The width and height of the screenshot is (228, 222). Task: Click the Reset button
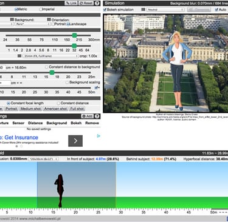coord(86,3)
